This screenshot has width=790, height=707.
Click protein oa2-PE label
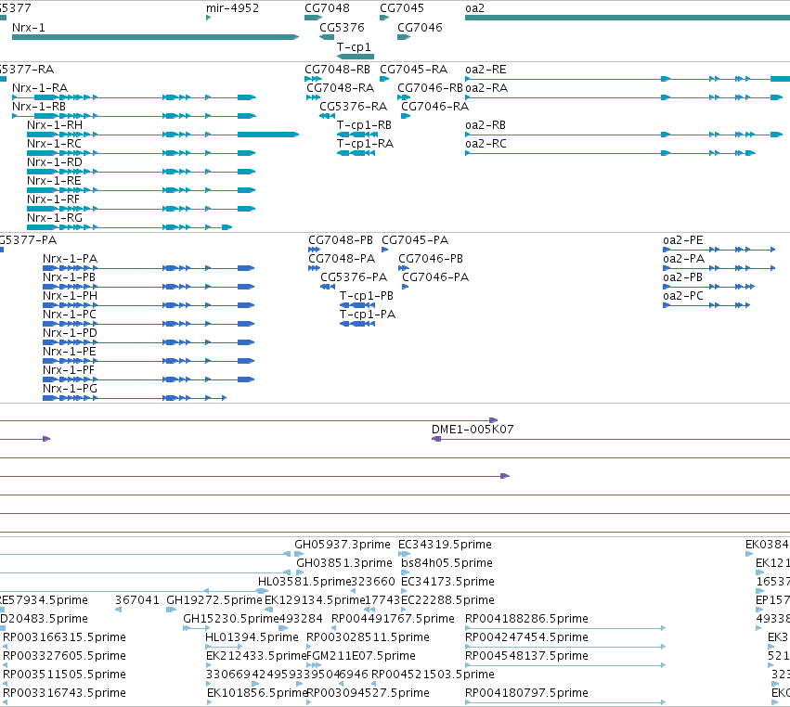(682, 240)
